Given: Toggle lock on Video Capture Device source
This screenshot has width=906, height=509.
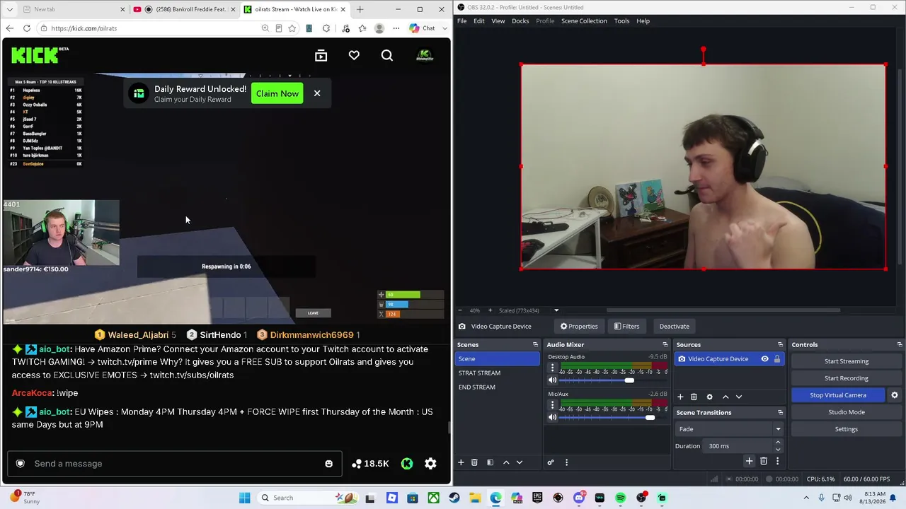Looking at the screenshot, I should 777,359.
